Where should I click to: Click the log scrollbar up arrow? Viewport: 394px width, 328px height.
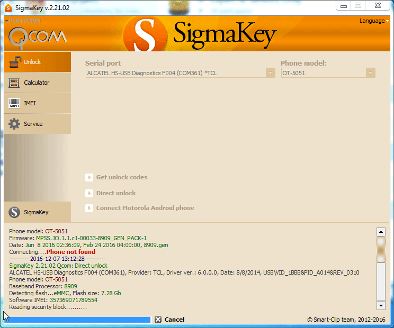pyautogui.click(x=381, y=232)
